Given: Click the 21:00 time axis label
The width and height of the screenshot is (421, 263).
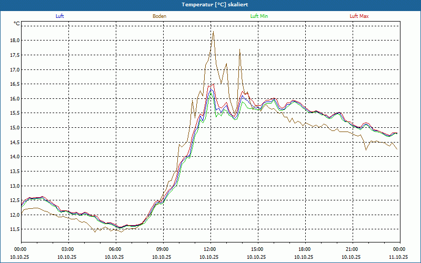Looking at the screenshot, I should [352, 249].
